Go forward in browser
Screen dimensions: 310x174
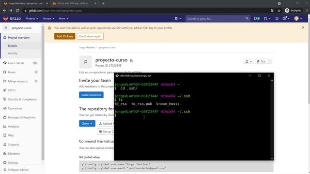(x=11, y=11)
